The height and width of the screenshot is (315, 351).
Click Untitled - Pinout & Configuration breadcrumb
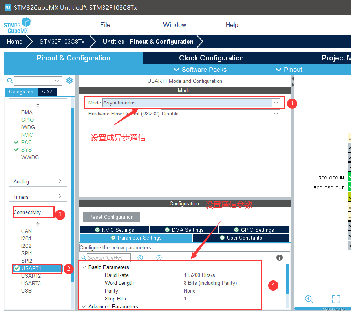click(x=148, y=42)
